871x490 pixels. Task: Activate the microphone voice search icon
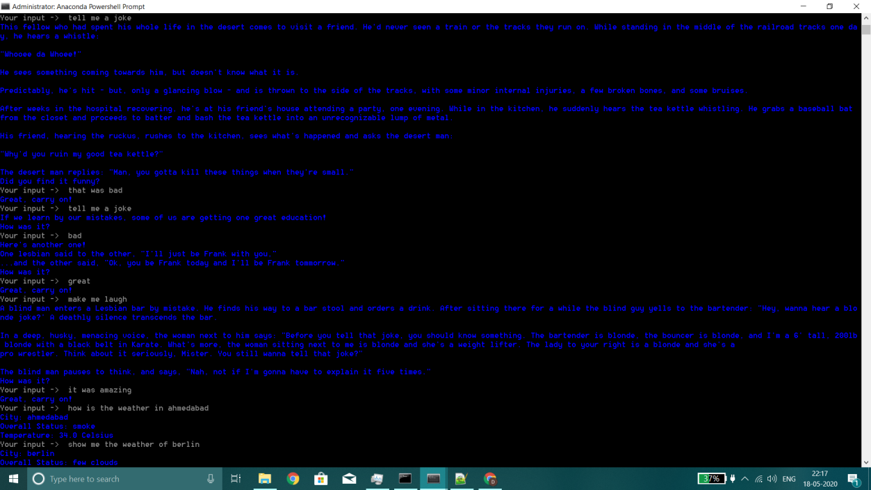coord(211,479)
